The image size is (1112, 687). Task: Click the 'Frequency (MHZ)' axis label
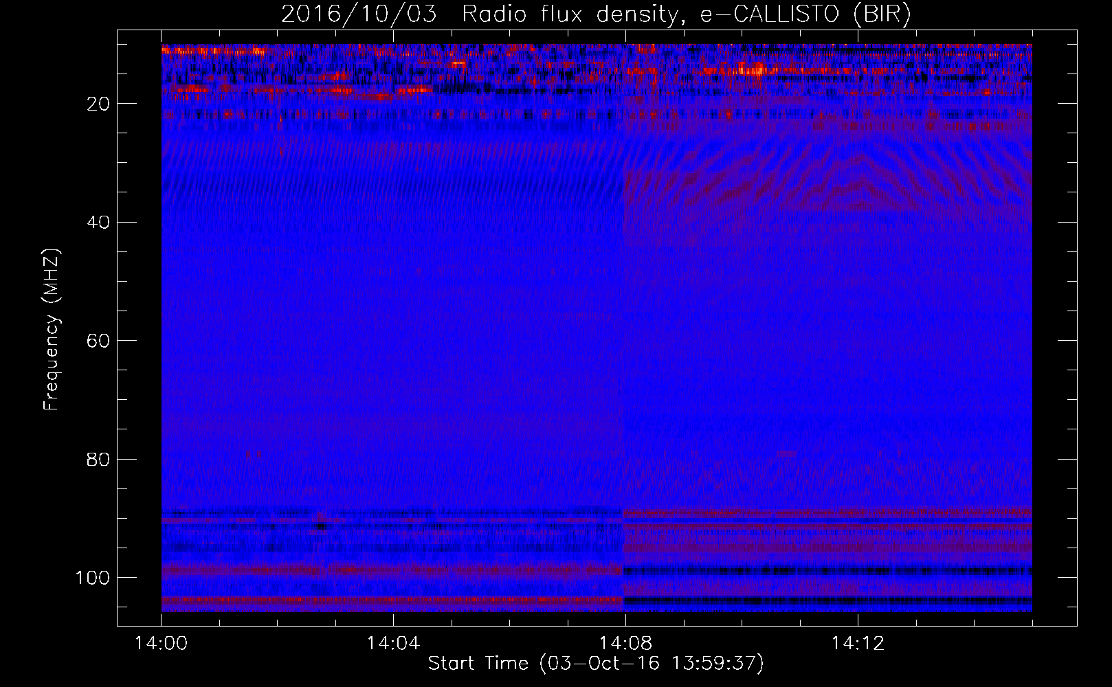pos(52,329)
